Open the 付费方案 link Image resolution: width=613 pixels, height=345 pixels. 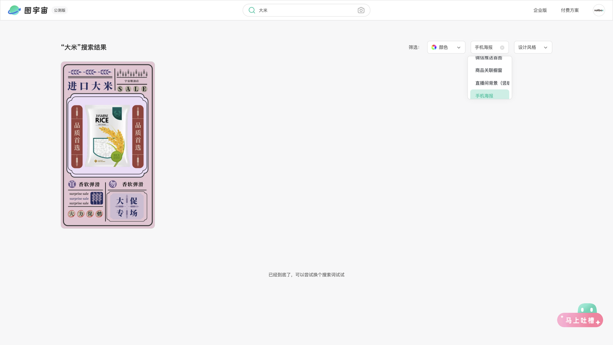570,10
